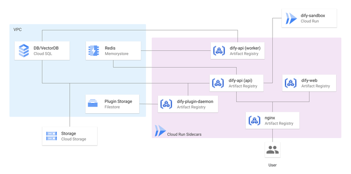Select the Filestore subtitle
This screenshot has height=174, width=351.
tap(112, 107)
